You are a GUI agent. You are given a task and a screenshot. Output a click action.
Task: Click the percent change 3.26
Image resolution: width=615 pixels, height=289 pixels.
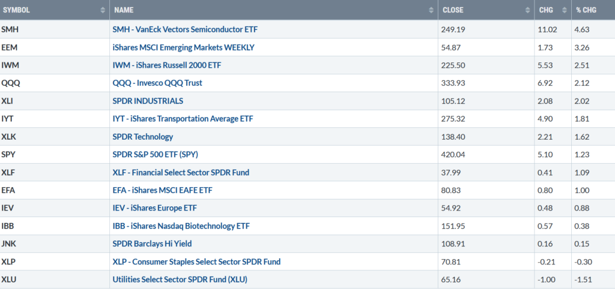(583, 47)
